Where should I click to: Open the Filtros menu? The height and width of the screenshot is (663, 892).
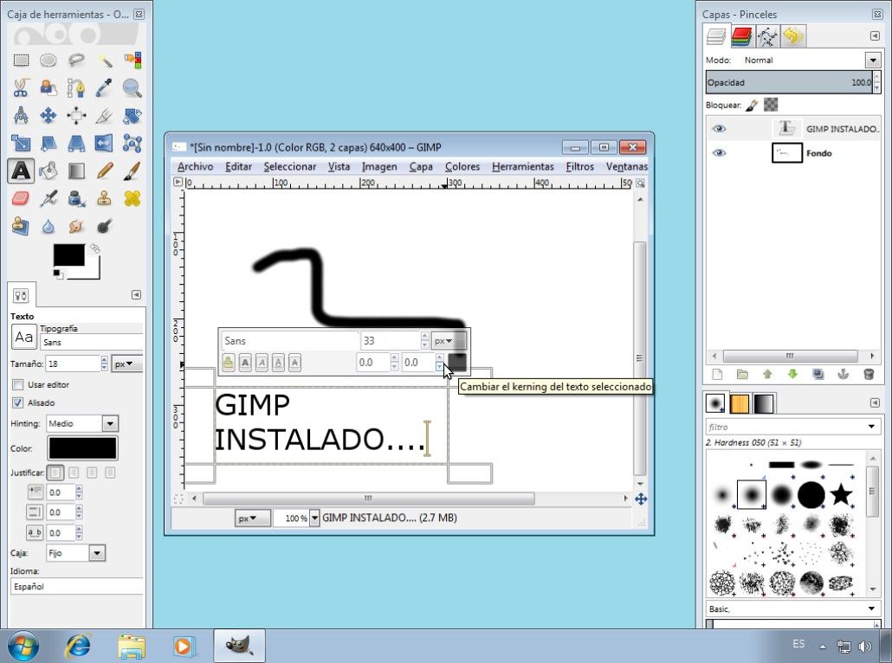point(579,166)
